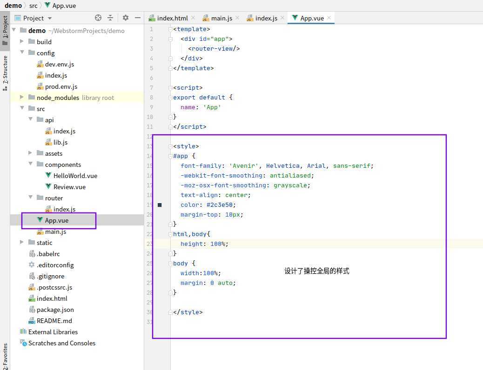Toggle the Z: Structure tool window button
Screen dimensions: 483x370
tap(5, 73)
